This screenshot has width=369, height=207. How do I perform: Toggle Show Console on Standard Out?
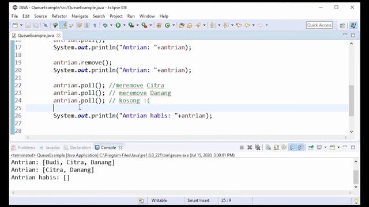292,147
